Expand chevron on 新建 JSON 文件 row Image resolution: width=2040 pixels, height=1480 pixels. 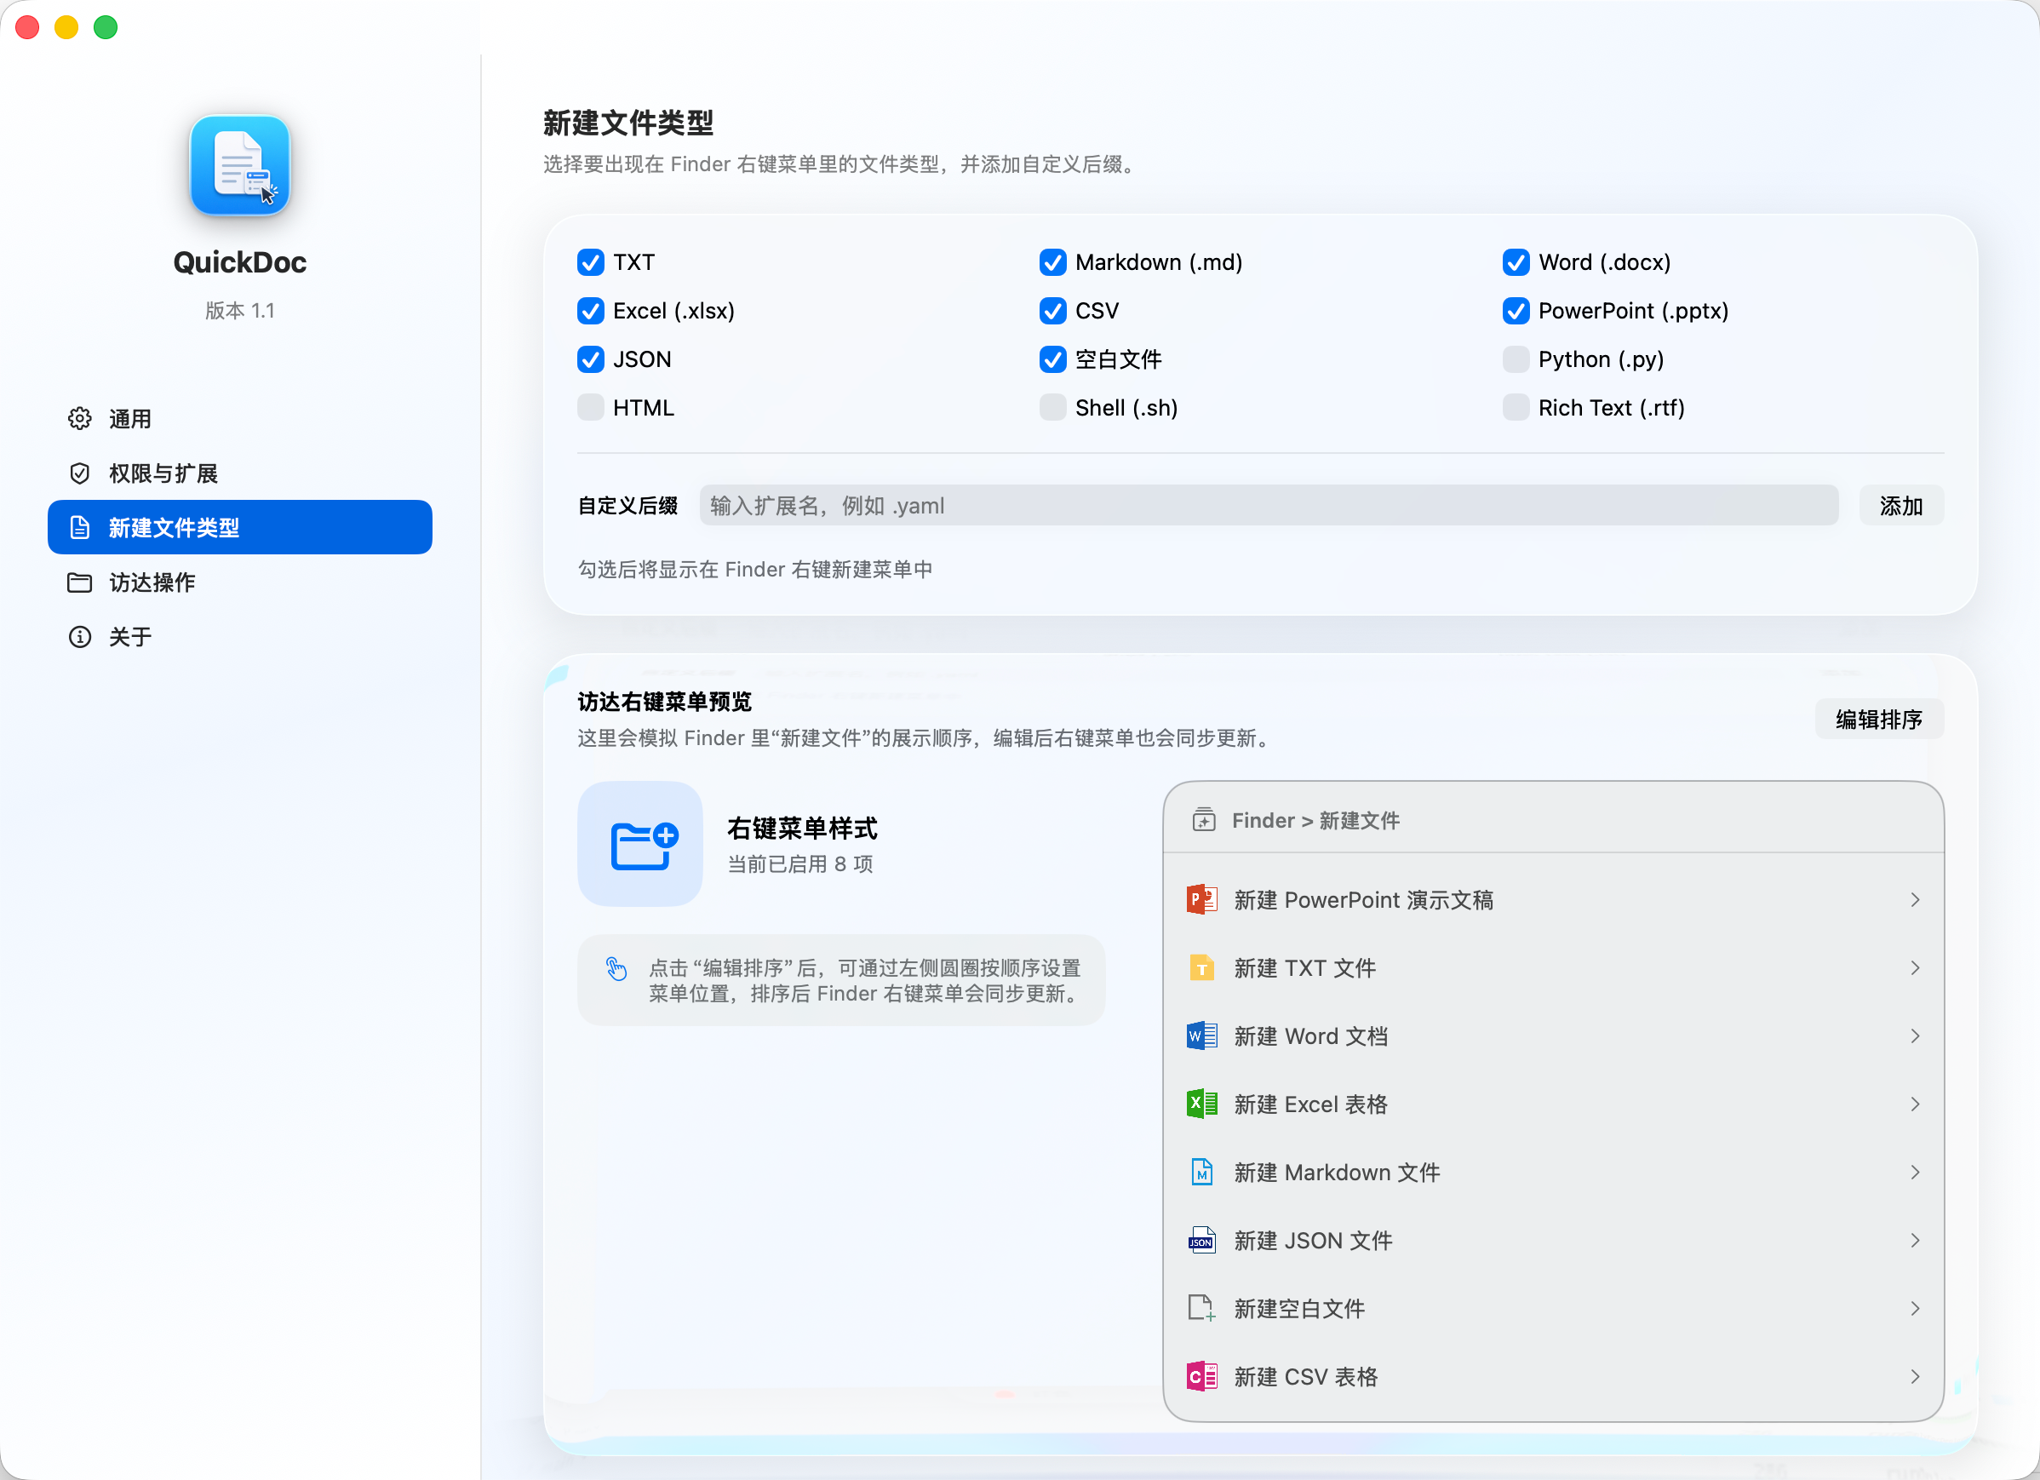1916,1241
